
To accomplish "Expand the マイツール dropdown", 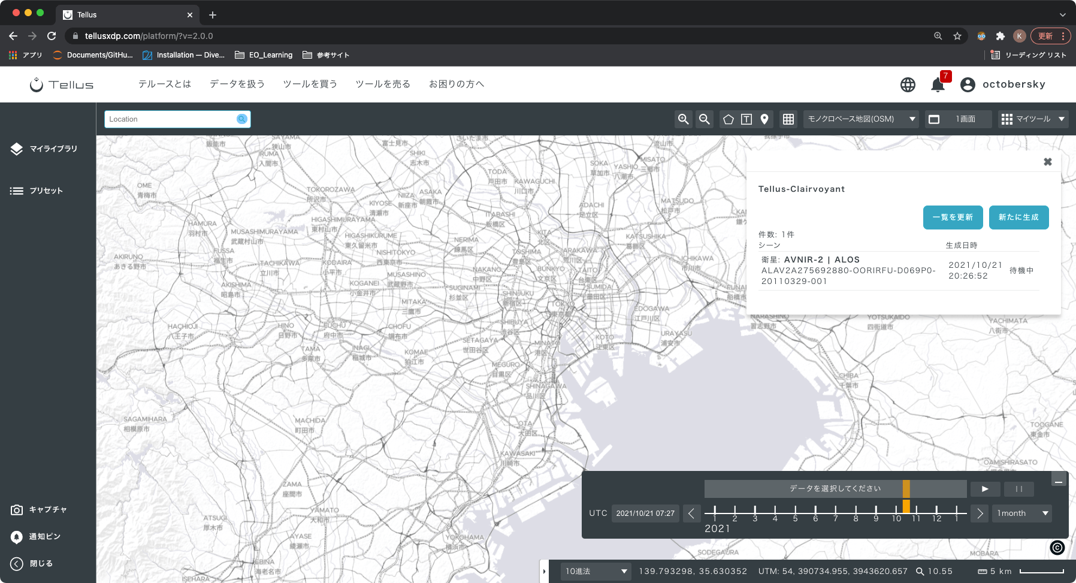I will click(x=1033, y=119).
